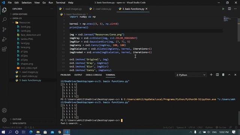
Task: Click the Python language mode in status bar
Action: [x=209, y=127]
